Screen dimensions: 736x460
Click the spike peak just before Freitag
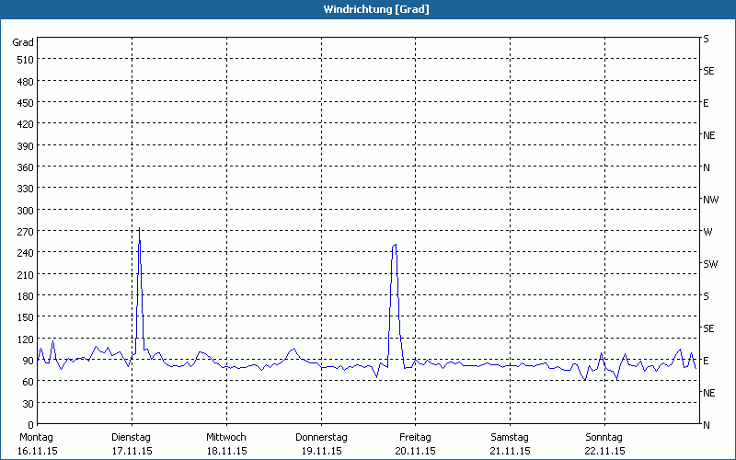coord(394,245)
